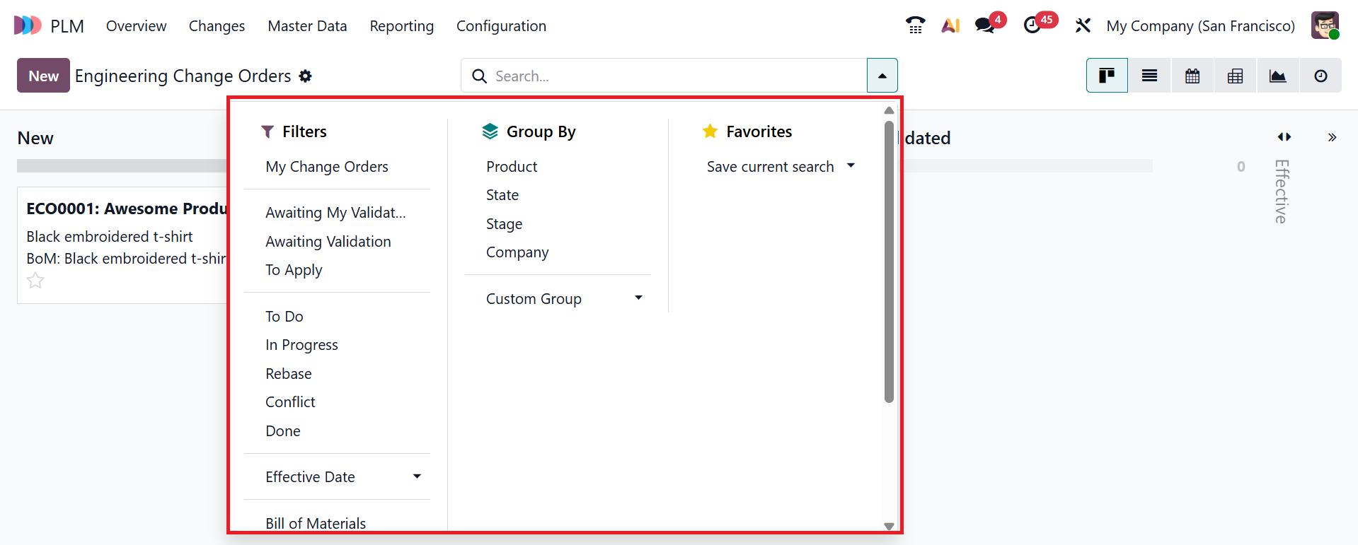Group by Stage
The image size is (1358, 545).
(504, 224)
